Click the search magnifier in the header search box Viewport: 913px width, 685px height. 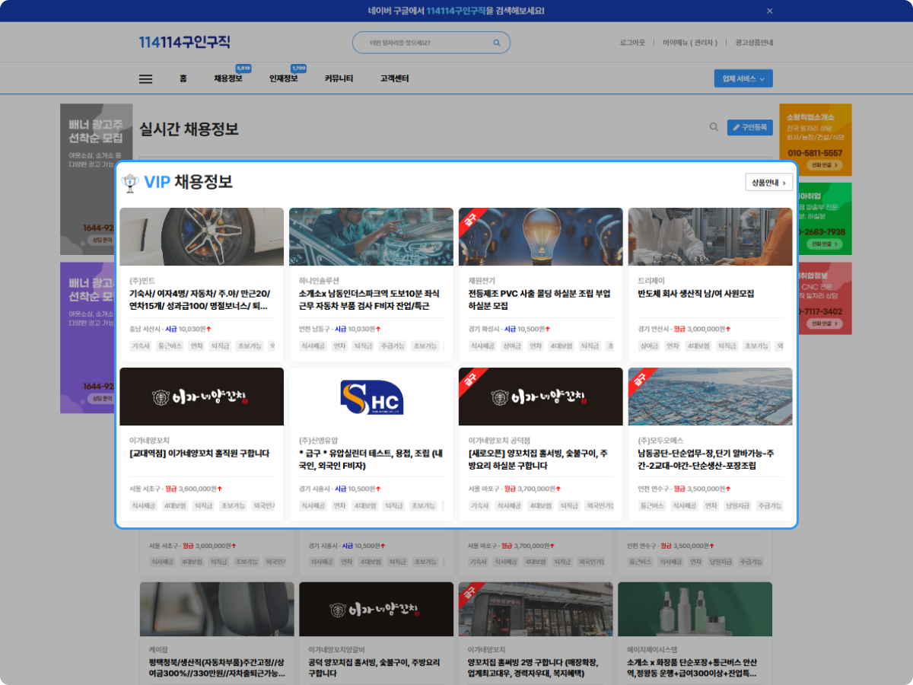[497, 43]
